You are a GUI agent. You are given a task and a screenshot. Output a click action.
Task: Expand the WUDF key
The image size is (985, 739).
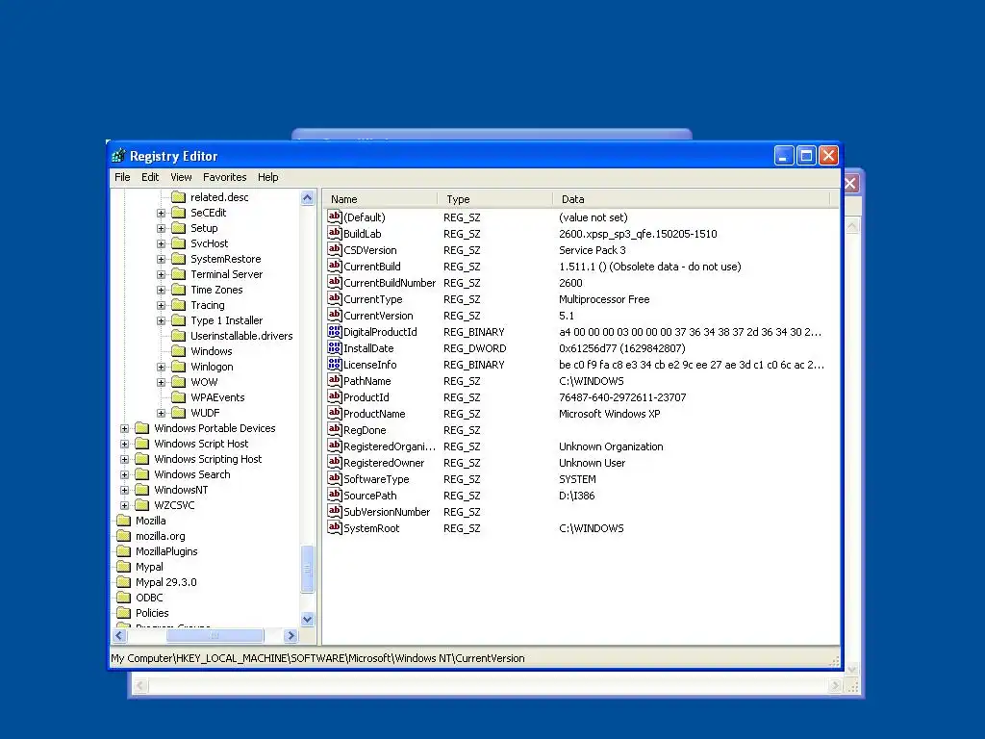pyautogui.click(x=161, y=413)
